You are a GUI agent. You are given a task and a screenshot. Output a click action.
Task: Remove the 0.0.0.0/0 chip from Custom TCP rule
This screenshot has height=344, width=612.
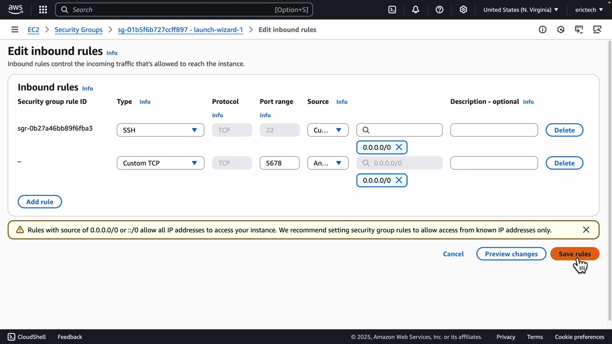pyautogui.click(x=399, y=180)
